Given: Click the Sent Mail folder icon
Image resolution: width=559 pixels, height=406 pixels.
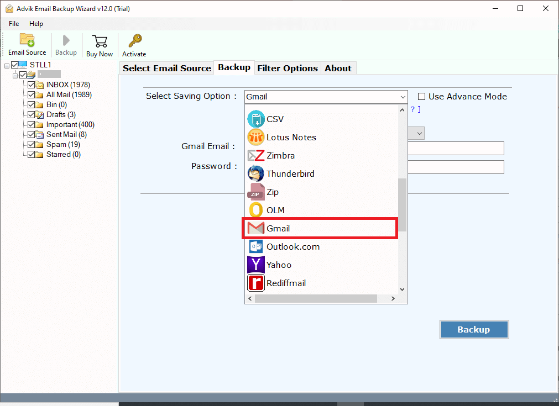Looking at the screenshot, I should pyautogui.click(x=40, y=135).
